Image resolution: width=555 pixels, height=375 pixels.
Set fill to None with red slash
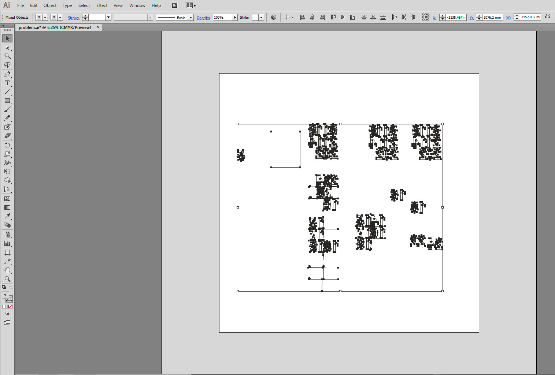point(11,307)
